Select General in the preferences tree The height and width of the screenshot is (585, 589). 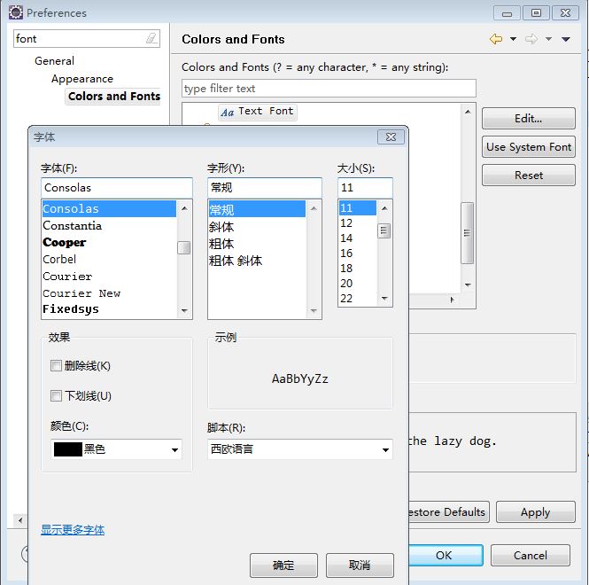point(54,61)
